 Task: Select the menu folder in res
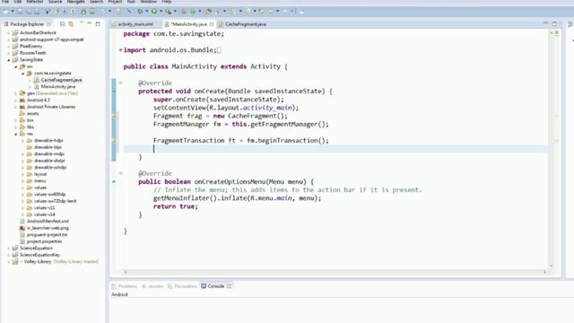tap(39, 181)
